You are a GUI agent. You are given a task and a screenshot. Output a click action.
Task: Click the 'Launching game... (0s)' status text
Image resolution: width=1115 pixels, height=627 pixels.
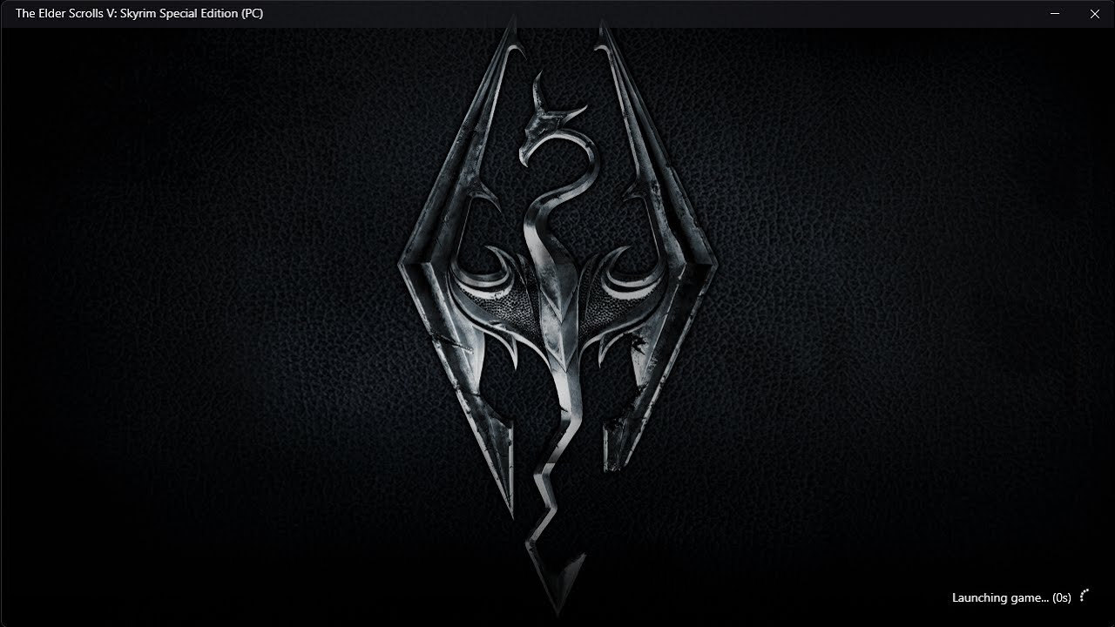(x=1011, y=597)
